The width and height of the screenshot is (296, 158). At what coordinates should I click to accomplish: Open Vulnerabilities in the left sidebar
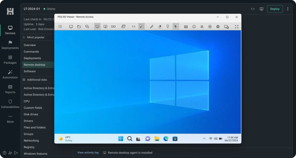(10, 104)
